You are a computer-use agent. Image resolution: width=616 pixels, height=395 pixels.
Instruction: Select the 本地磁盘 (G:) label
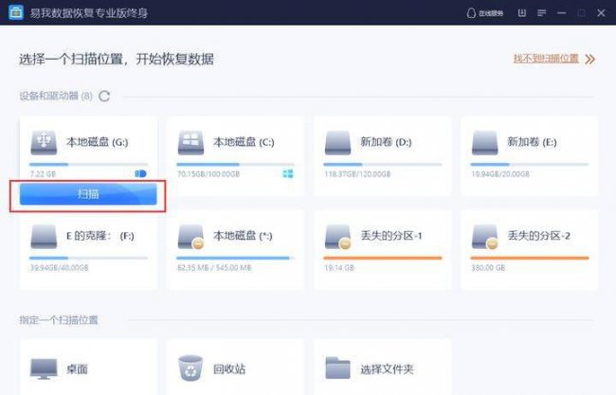coord(98,142)
